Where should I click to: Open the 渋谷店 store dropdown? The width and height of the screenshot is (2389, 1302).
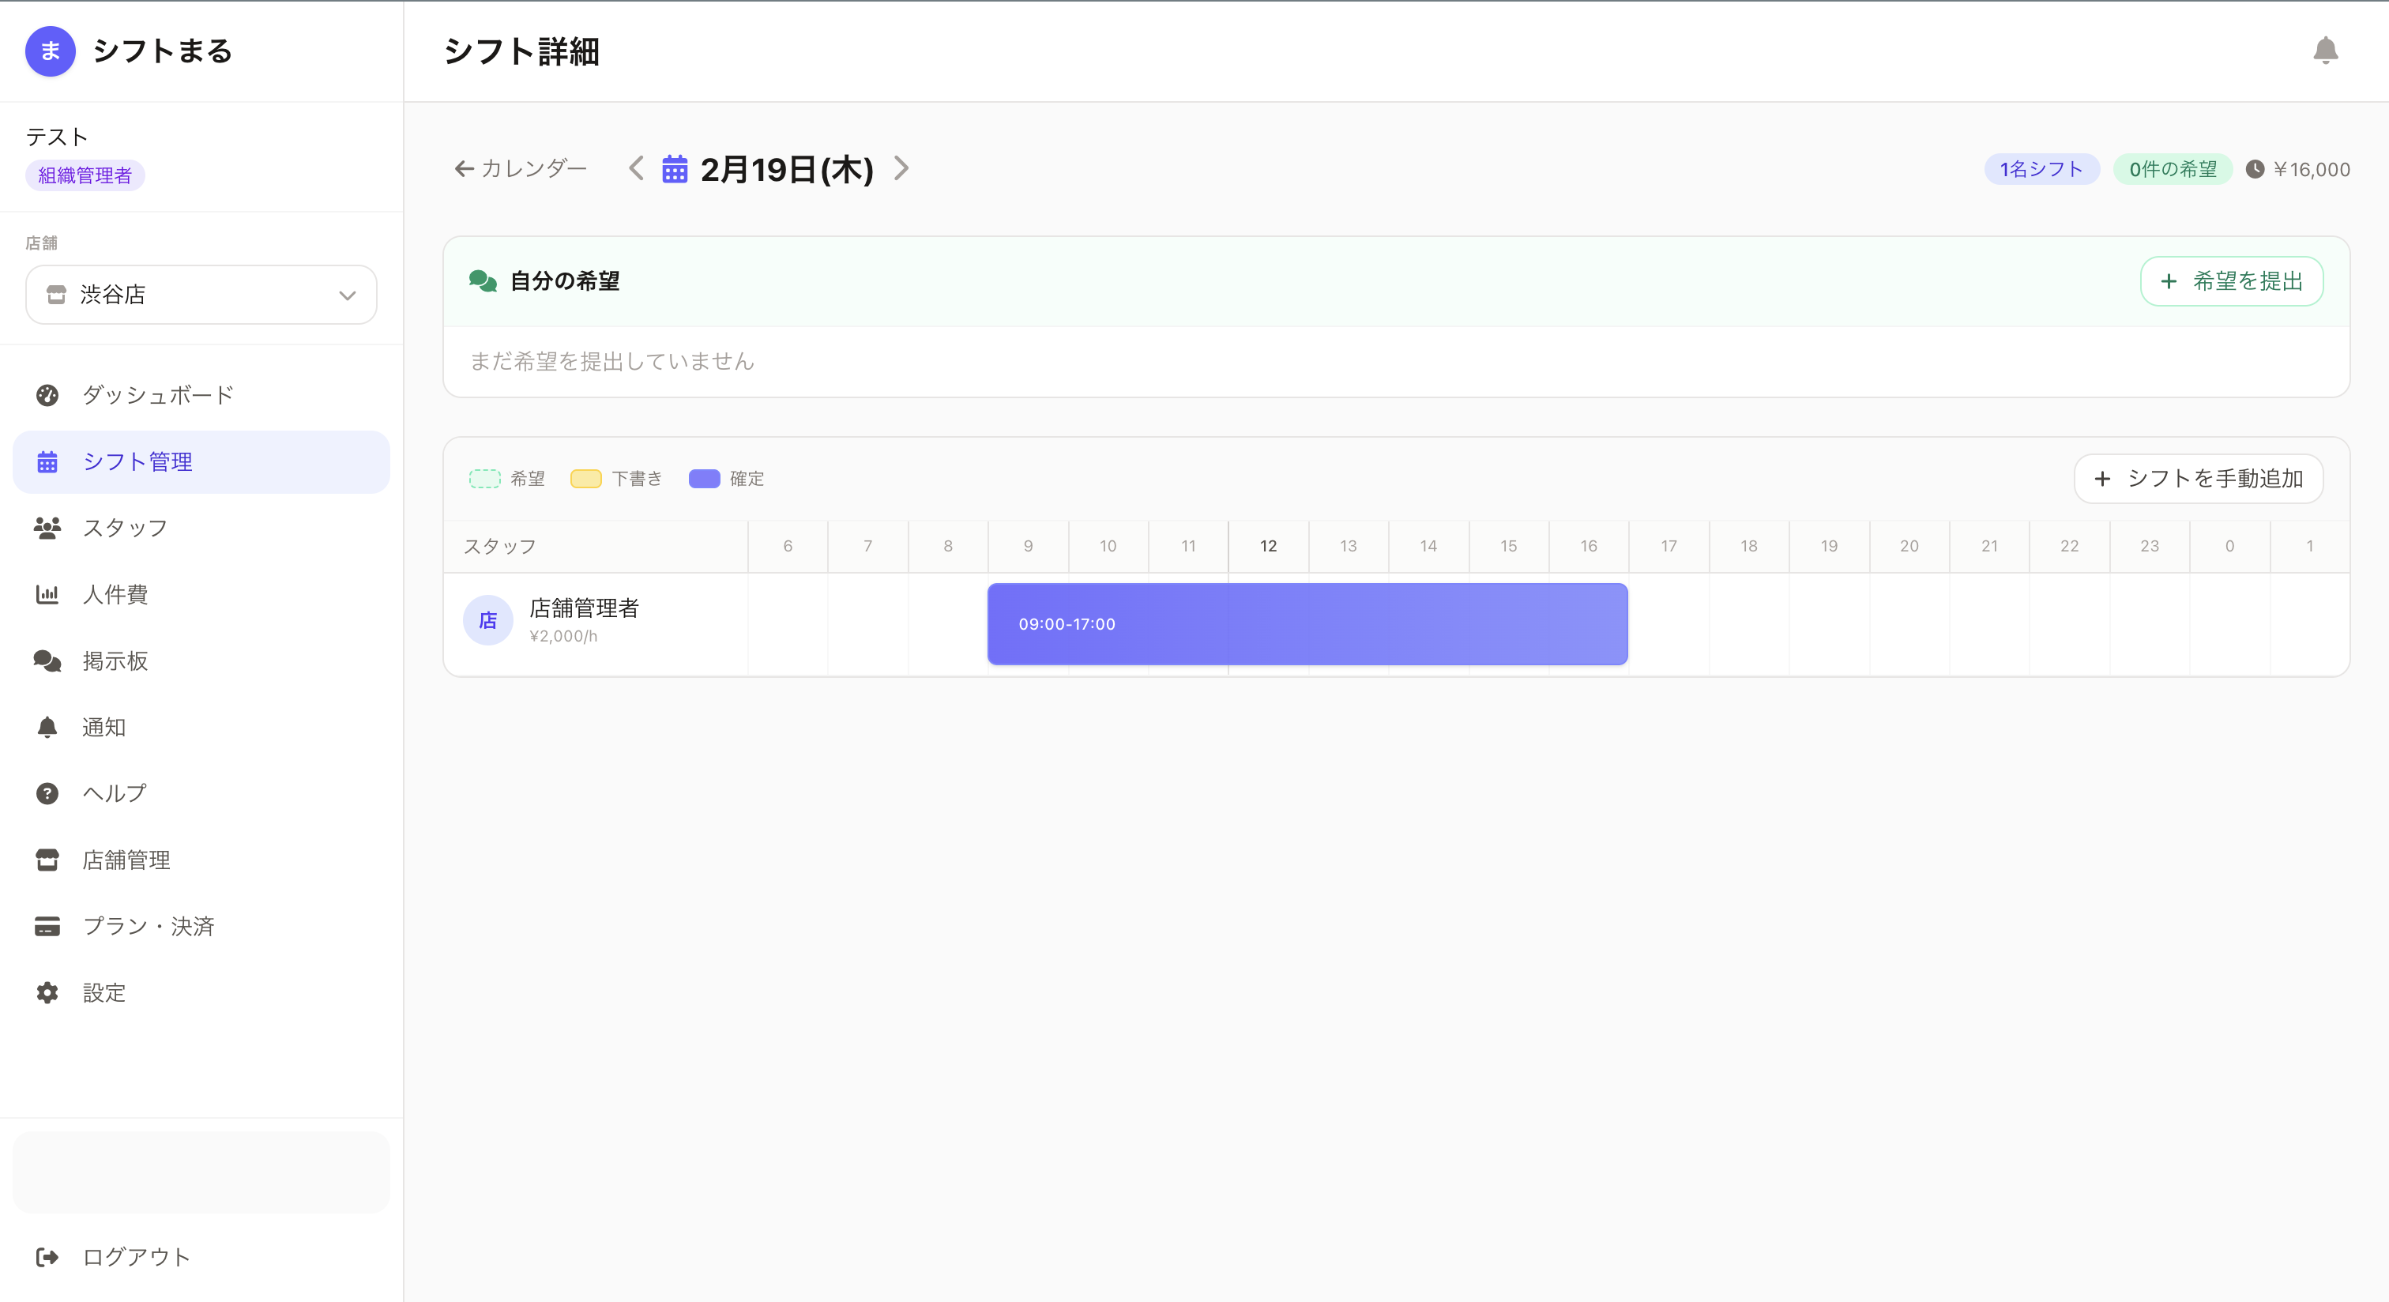click(201, 295)
